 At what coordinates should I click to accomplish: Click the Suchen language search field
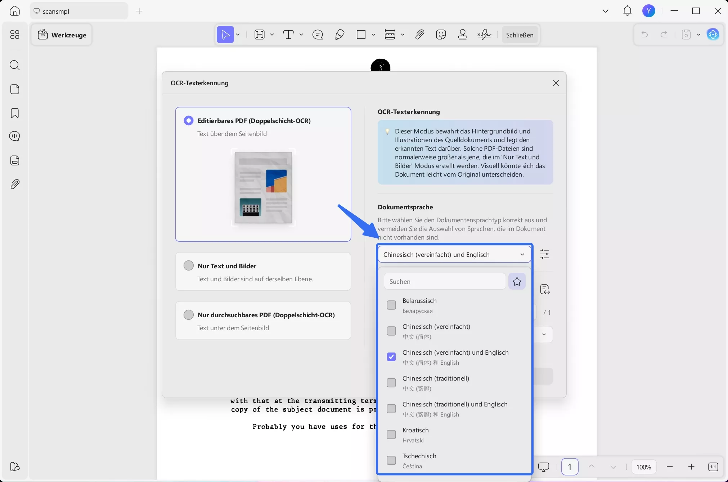pyautogui.click(x=445, y=281)
